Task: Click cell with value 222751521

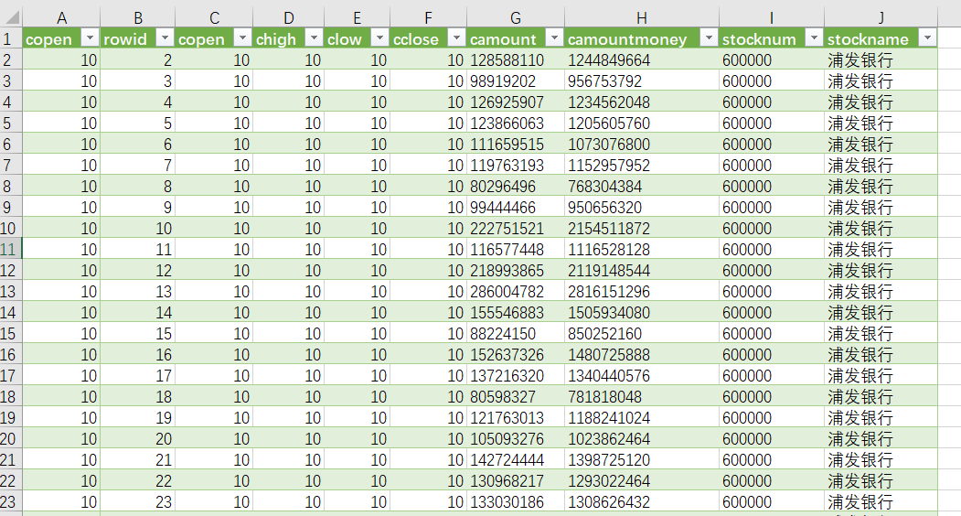Action: tap(516, 228)
